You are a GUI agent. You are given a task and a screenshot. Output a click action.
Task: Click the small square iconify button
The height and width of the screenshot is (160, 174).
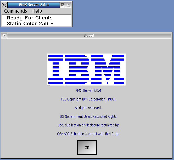click(x=69, y=5)
